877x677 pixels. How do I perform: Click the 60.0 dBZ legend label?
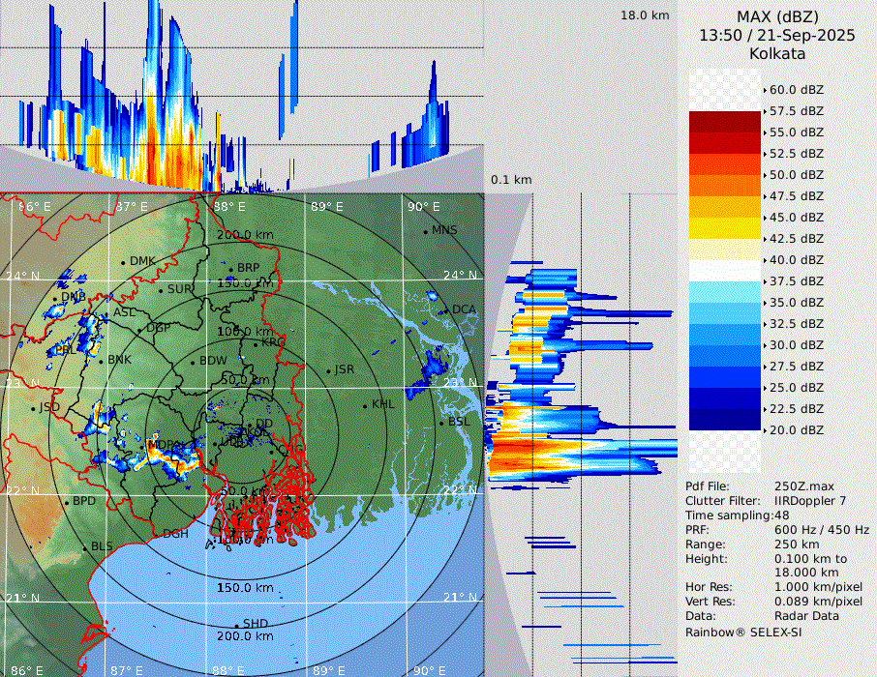pyautogui.click(x=796, y=89)
